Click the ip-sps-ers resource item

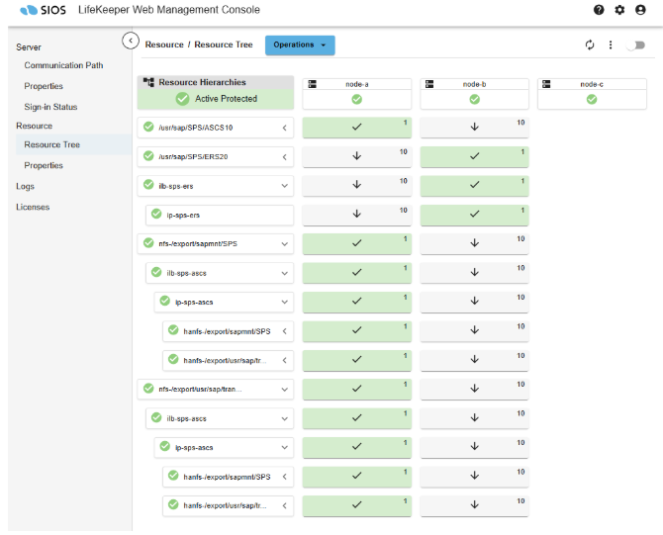click(188, 214)
